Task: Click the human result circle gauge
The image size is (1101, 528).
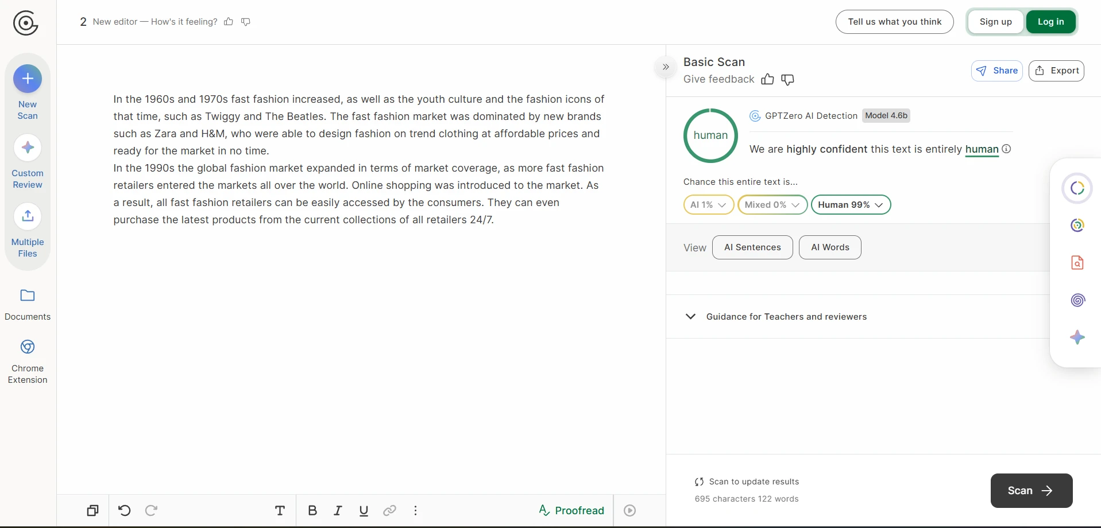Action: tap(710, 135)
